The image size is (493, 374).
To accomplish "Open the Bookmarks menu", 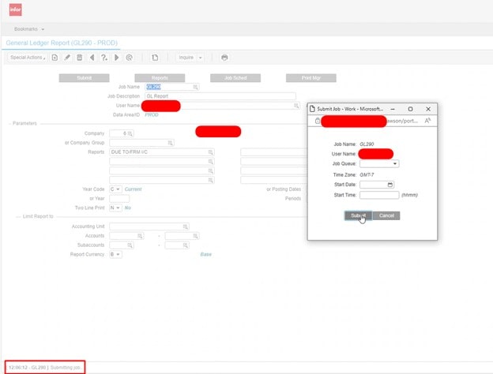I will pos(29,29).
